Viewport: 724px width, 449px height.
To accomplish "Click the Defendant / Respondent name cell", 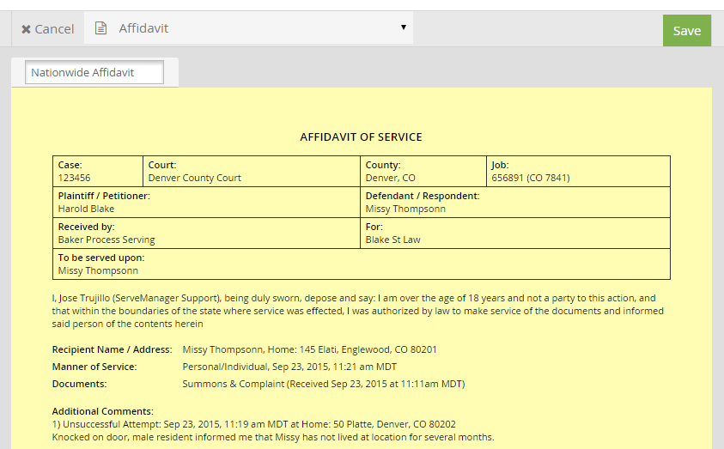I will click(405, 209).
